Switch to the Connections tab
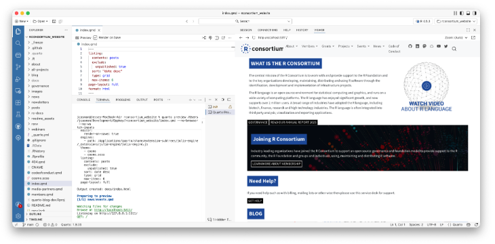 click(x=267, y=30)
